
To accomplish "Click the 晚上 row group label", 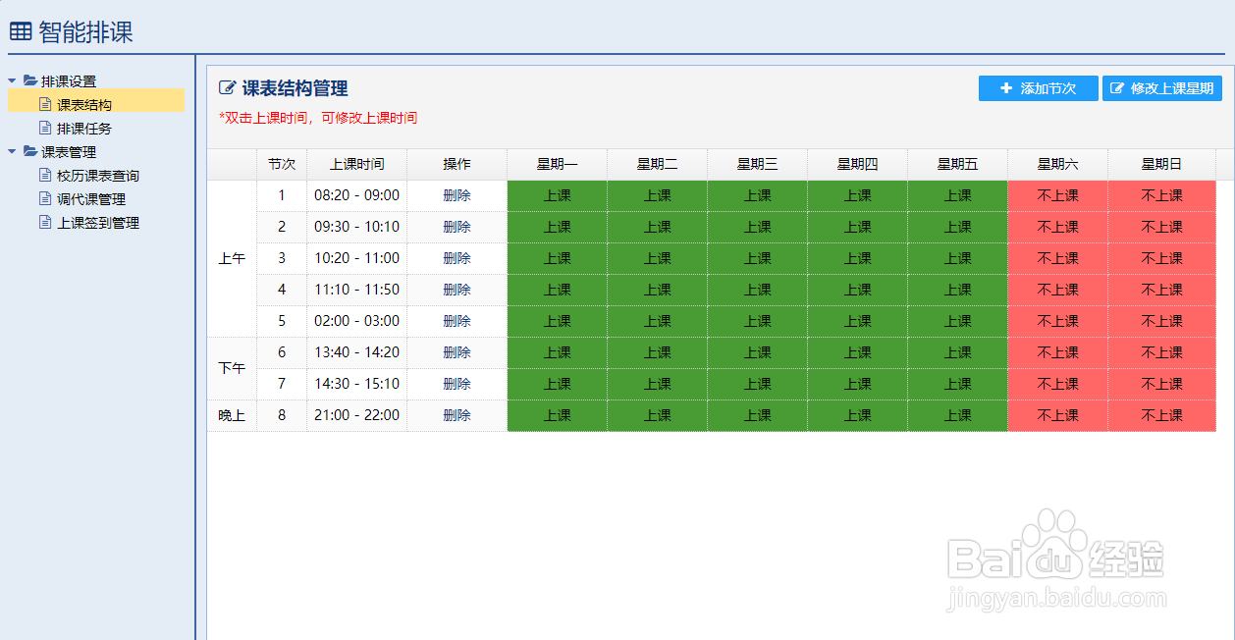I will click(232, 415).
